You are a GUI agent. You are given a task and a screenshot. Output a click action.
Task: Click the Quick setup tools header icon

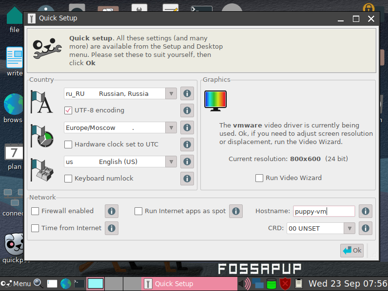[x=47, y=48]
